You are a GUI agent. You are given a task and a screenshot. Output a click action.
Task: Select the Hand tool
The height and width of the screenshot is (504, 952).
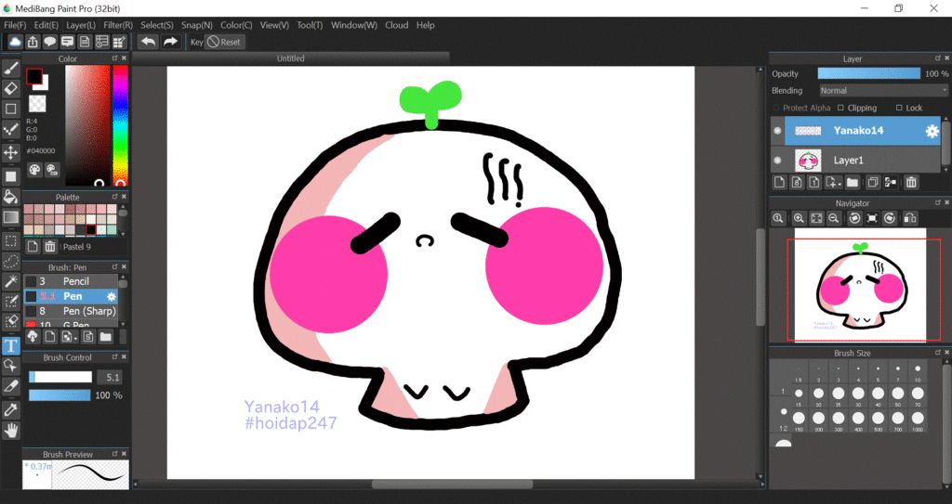11,432
